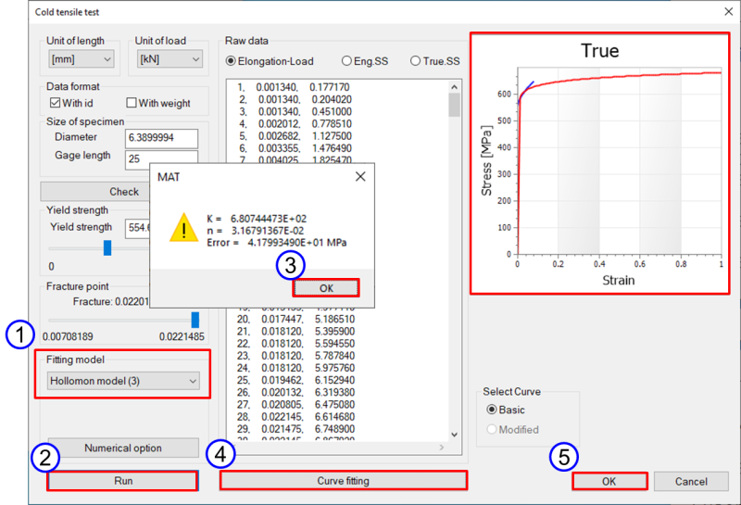The width and height of the screenshot is (741, 505).
Task: Click Cancel to dismiss the dialog
Action: click(x=691, y=481)
